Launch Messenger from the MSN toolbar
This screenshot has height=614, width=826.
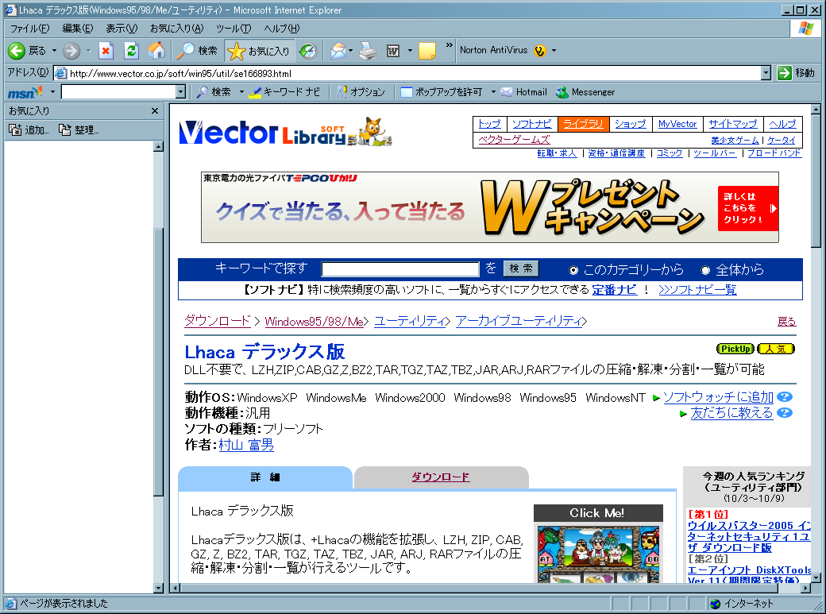pyautogui.click(x=586, y=92)
